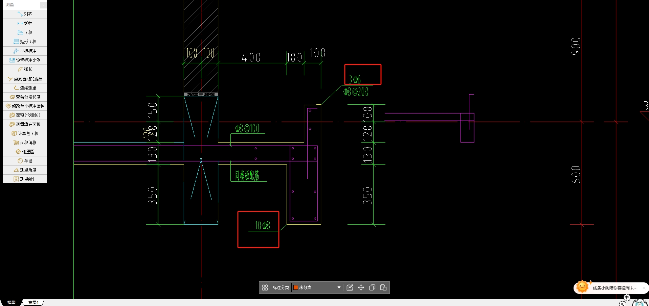Click the 线条小狗陪你喜迎周末 notification text
This screenshot has width=649, height=306.
coord(614,288)
